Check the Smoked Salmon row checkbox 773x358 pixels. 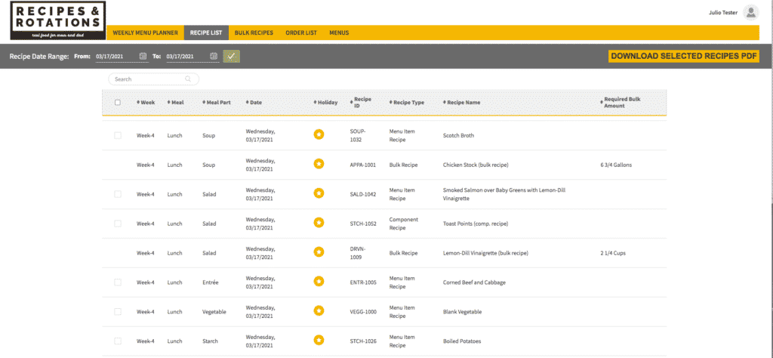click(x=117, y=194)
